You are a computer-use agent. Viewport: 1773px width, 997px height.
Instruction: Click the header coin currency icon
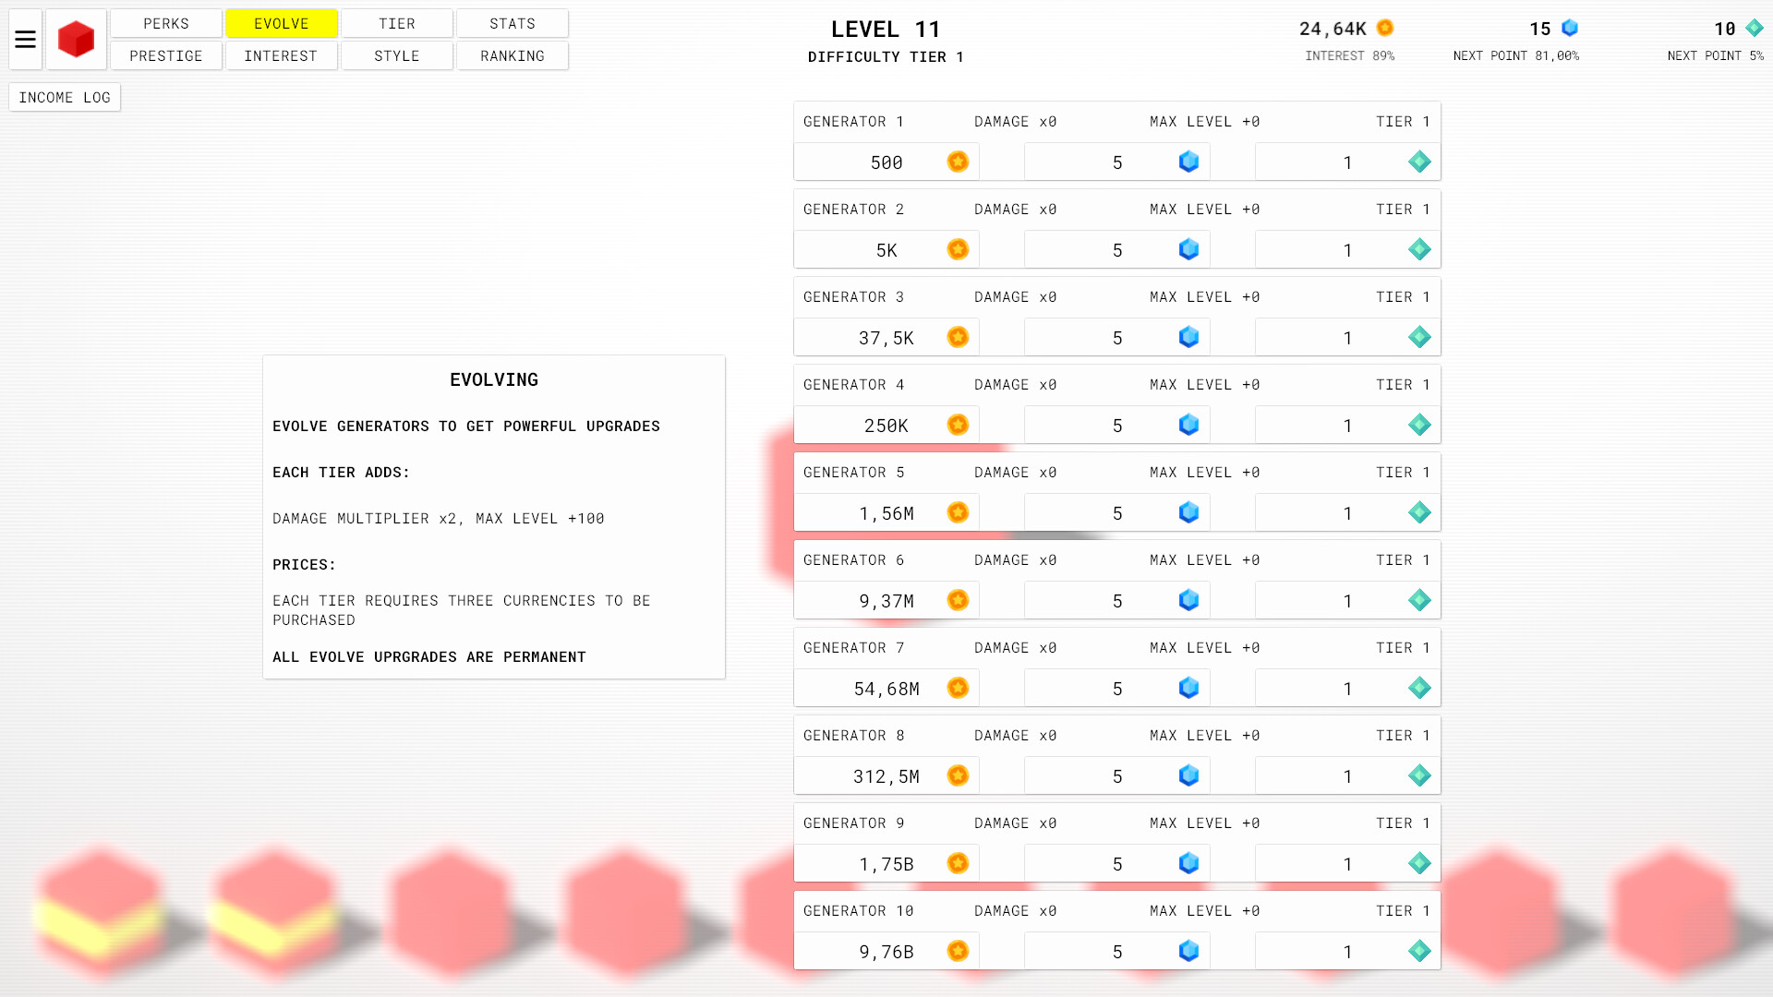(x=1385, y=28)
